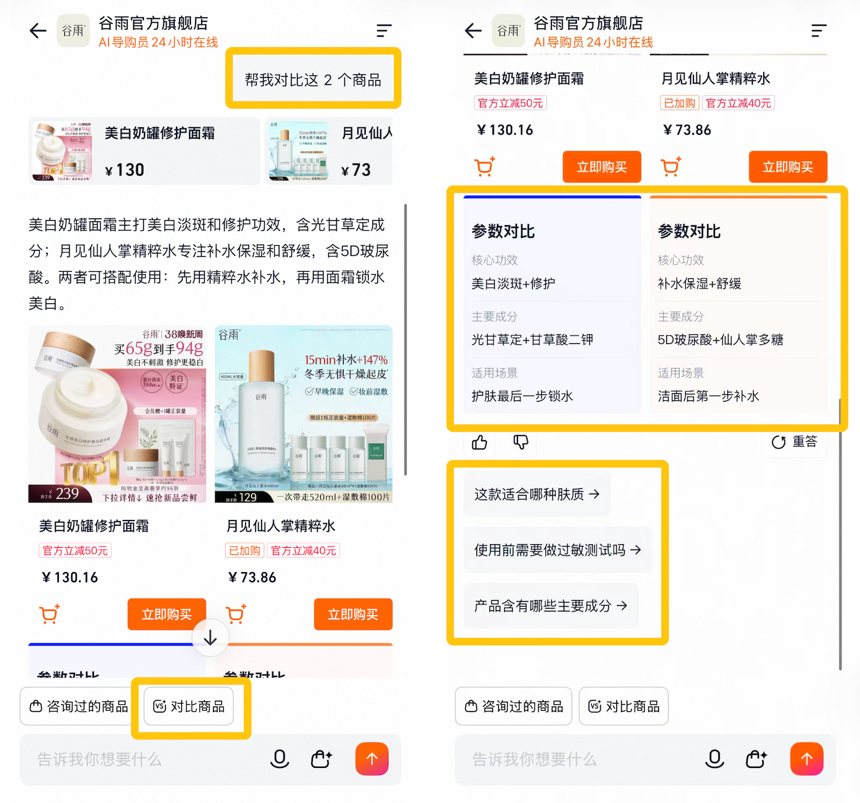Click 立即购买 under ¥130.16 on the right phone screen
Viewport: 860px width, 803px height.
click(x=602, y=167)
